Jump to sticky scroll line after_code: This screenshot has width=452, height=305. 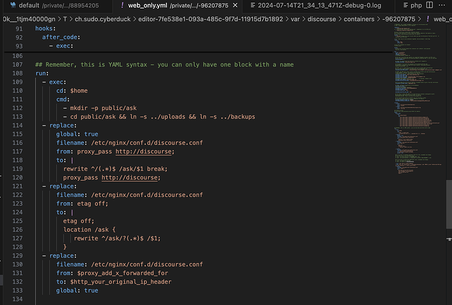(61, 37)
